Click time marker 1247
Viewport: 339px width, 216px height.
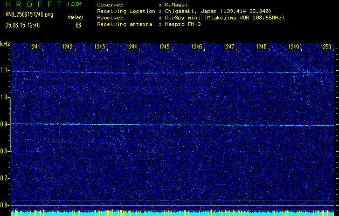point(229,47)
